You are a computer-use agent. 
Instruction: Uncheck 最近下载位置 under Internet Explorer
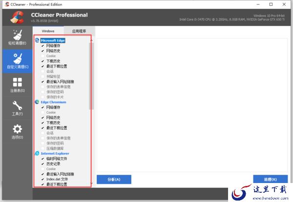(x=42, y=184)
